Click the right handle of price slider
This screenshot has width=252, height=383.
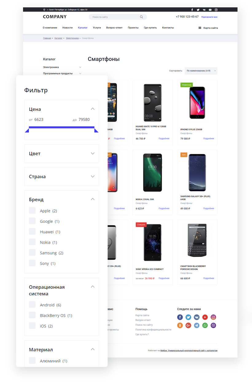(x=96, y=131)
